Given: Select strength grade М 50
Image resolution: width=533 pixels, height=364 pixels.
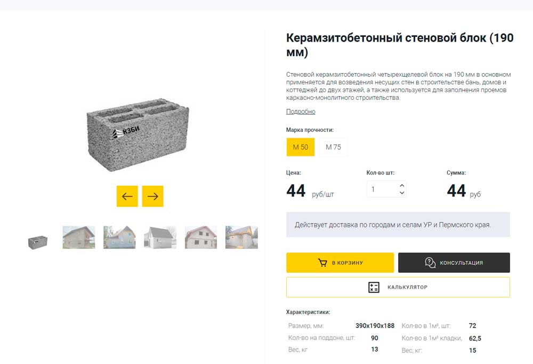Looking at the screenshot, I should pos(301,147).
